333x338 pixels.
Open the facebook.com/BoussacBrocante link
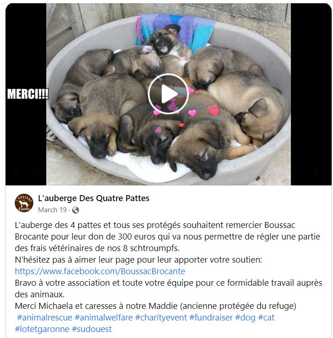pos(100,271)
